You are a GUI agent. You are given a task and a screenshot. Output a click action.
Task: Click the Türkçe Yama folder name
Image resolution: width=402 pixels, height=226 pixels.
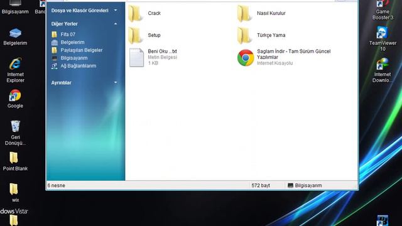271,35
